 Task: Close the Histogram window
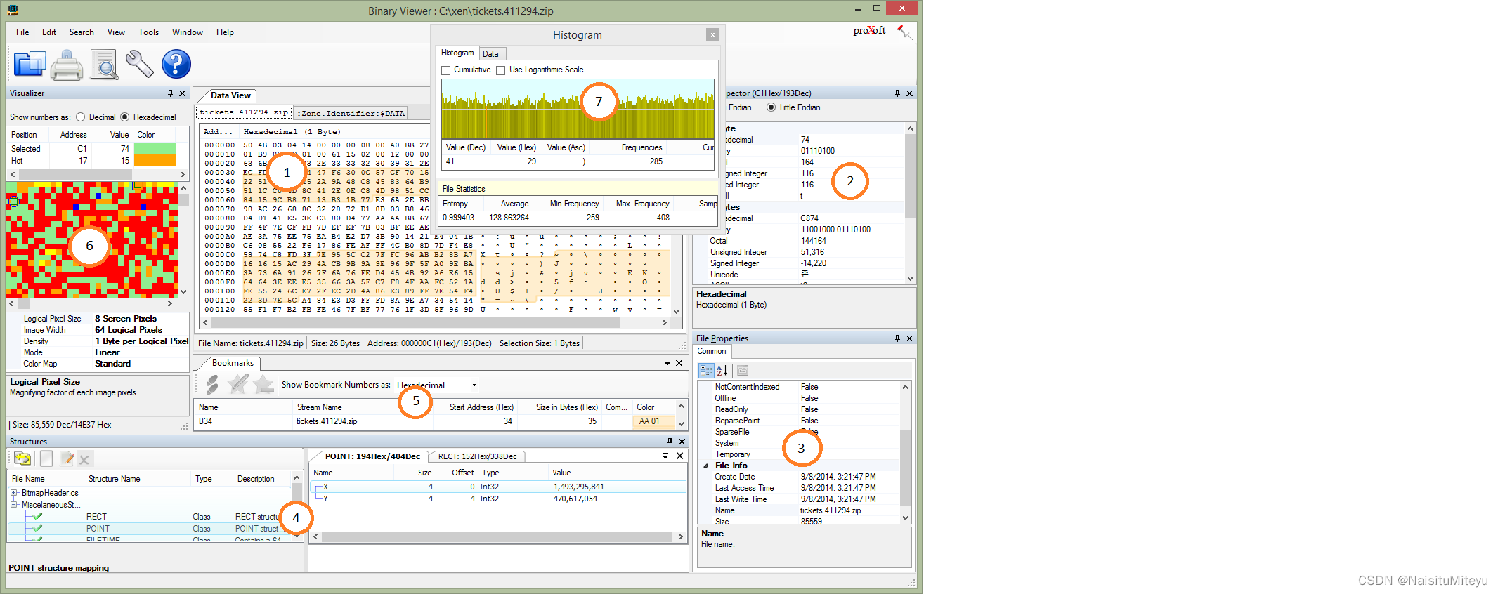[x=712, y=34]
